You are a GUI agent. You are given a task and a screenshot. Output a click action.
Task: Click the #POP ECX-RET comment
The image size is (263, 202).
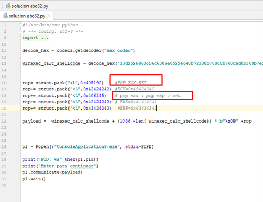coord(131,83)
